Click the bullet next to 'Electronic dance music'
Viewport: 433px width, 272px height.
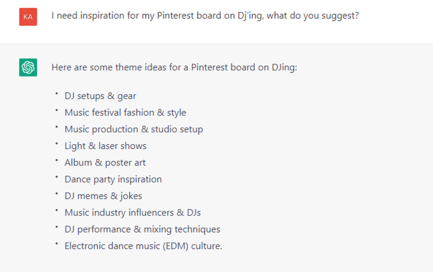click(x=56, y=244)
